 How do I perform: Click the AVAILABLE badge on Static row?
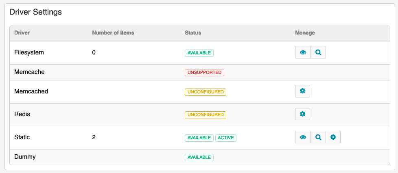coord(199,138)
